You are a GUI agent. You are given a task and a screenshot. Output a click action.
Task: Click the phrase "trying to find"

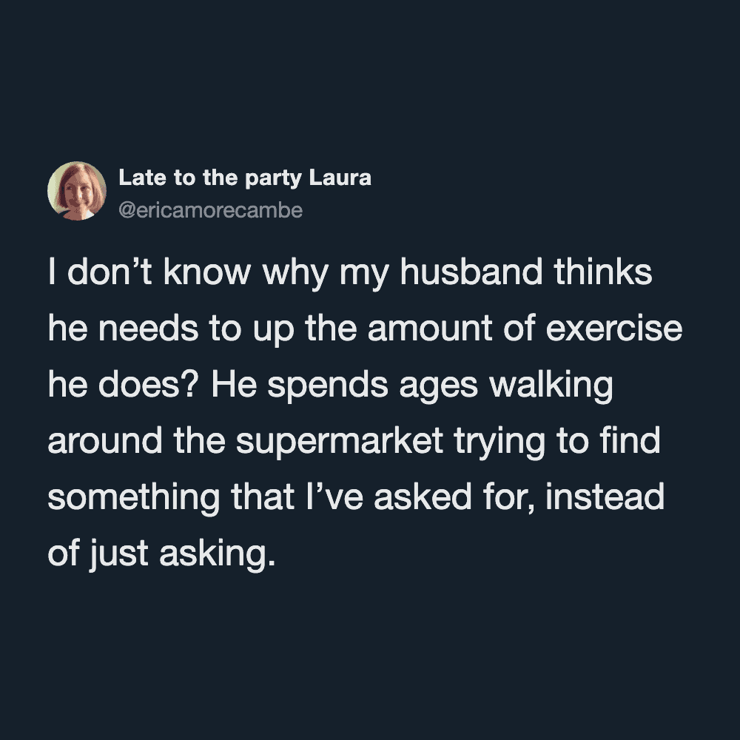click(x=556, y=442)
